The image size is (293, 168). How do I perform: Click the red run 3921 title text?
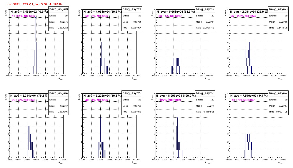35,4
